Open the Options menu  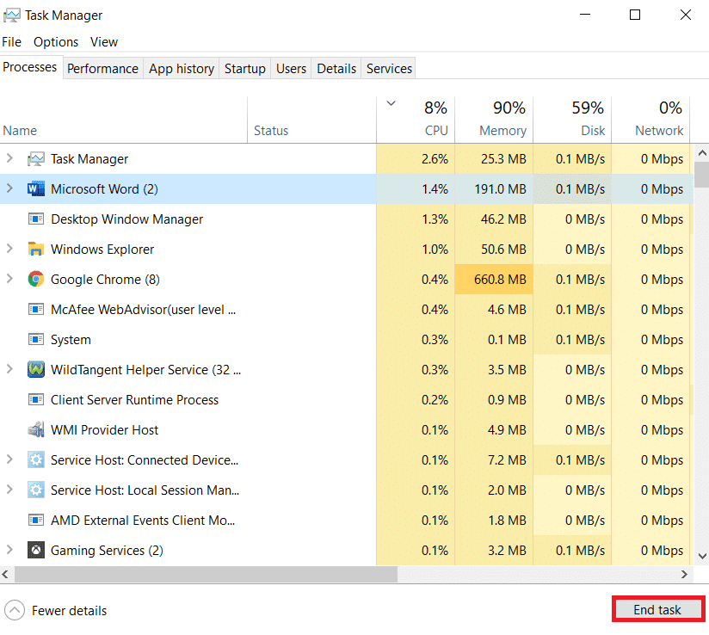(56, 41)
